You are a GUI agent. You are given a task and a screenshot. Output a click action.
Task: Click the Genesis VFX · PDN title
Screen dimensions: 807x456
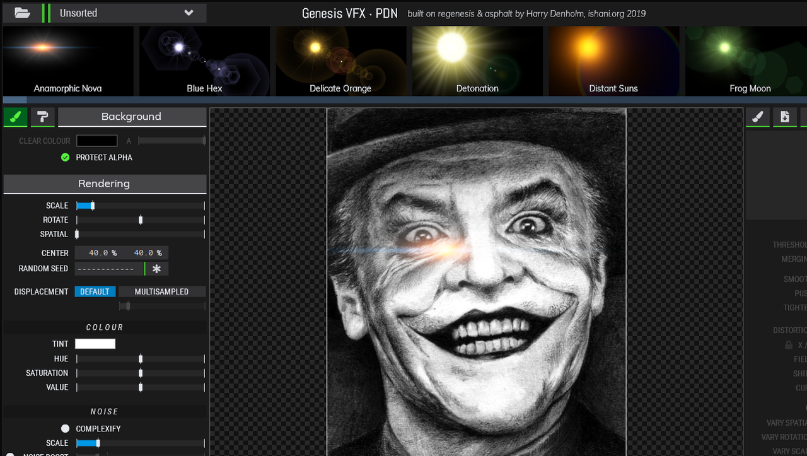(x=350, y=13)
